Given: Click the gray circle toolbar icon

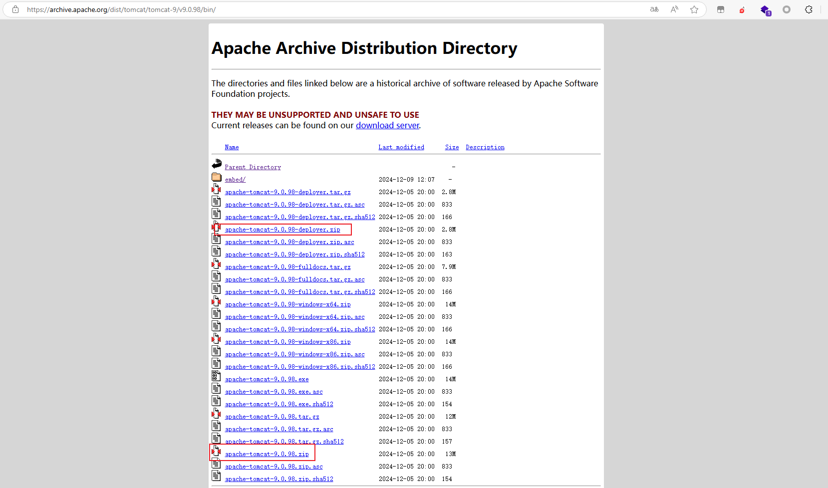Looking at the screenshot, I should coord(787,9).
